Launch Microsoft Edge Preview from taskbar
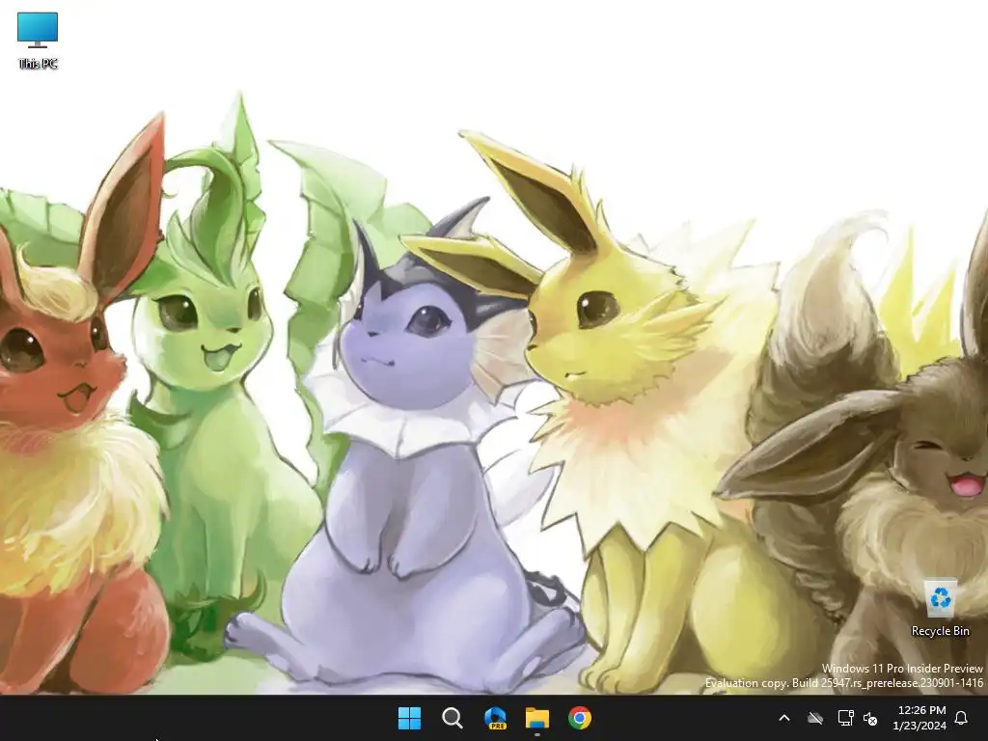 tap(495, 718)
